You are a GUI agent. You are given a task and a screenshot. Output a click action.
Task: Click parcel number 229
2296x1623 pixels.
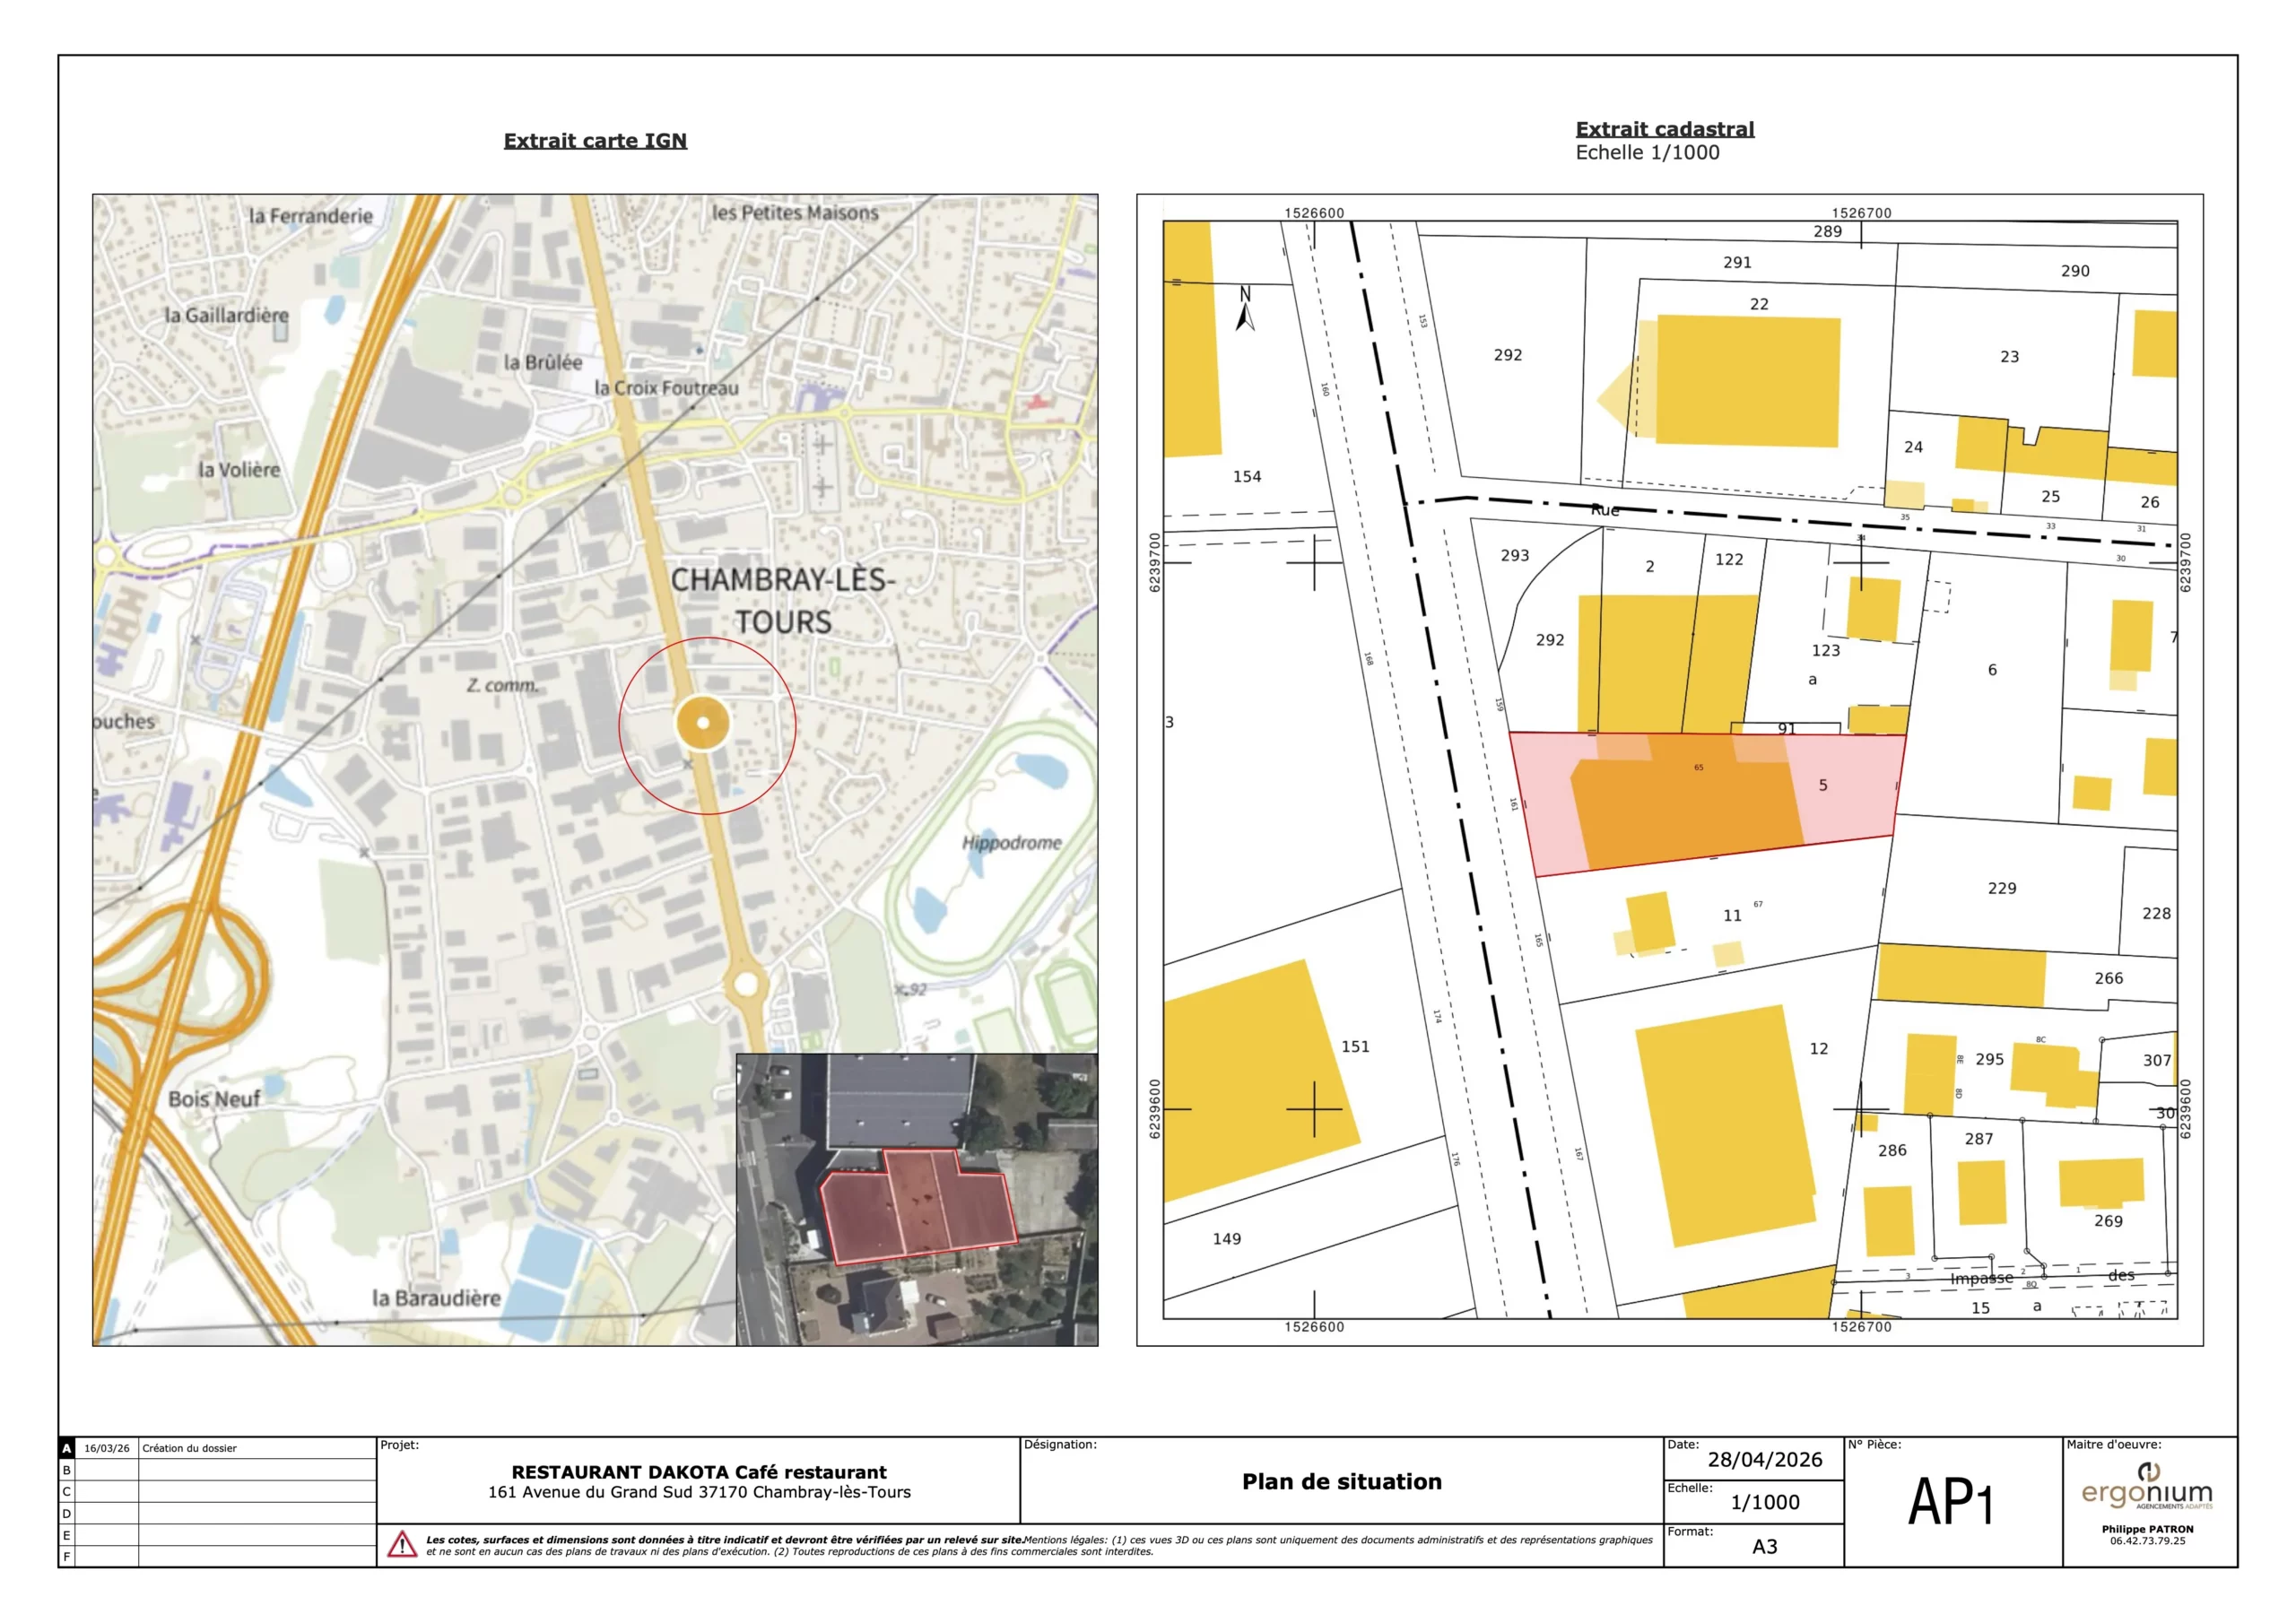pyautogui.click(x=2002, y=889)
